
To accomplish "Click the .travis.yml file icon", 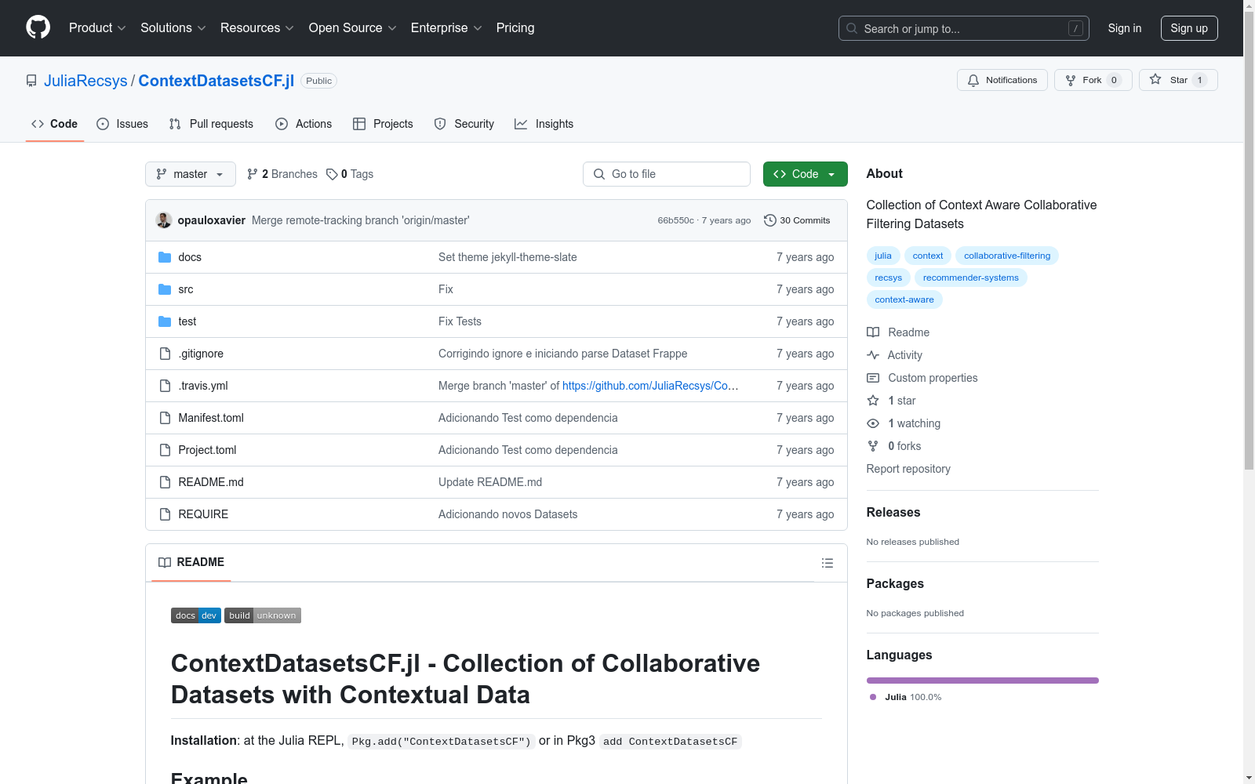I will pos(165,386).
